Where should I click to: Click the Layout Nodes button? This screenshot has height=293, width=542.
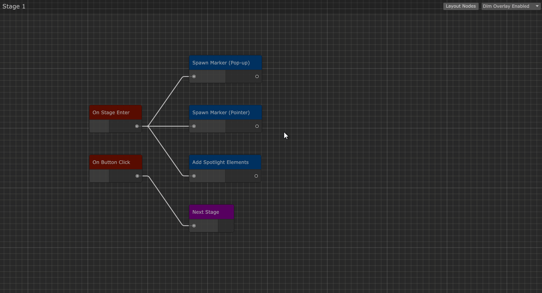(x=461, y=6)
